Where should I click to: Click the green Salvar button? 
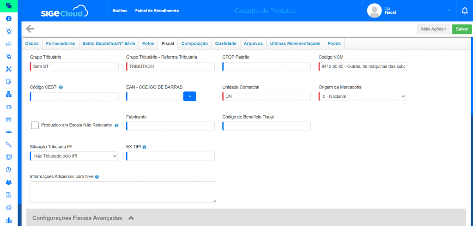tap(461, 29)
